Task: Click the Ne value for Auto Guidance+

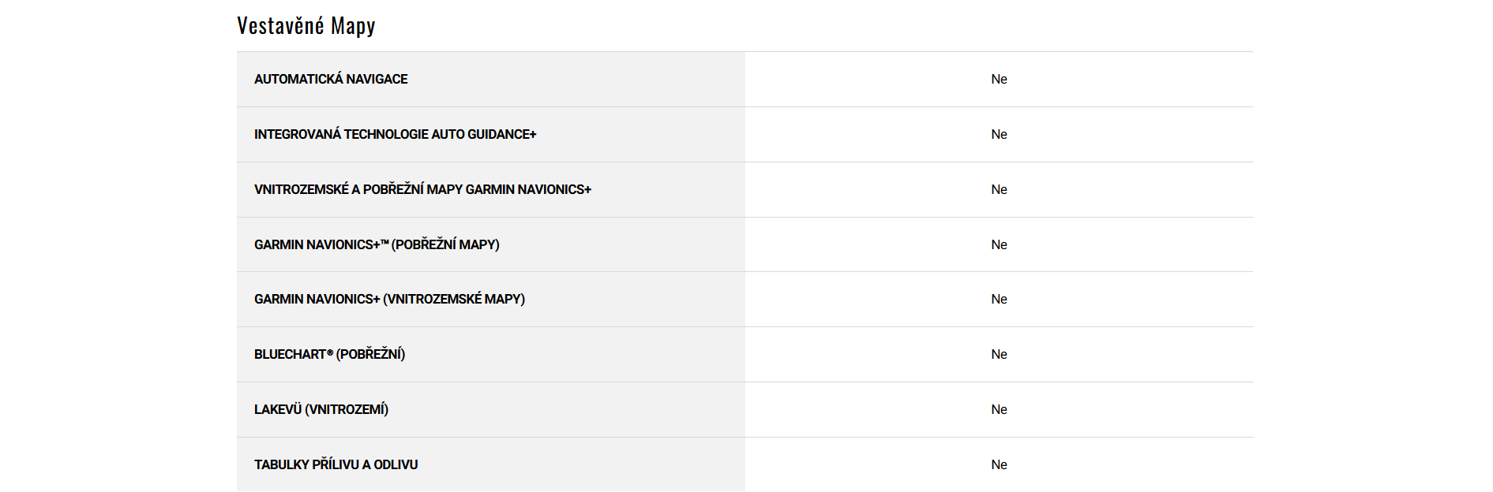Action: pos(999,134)
